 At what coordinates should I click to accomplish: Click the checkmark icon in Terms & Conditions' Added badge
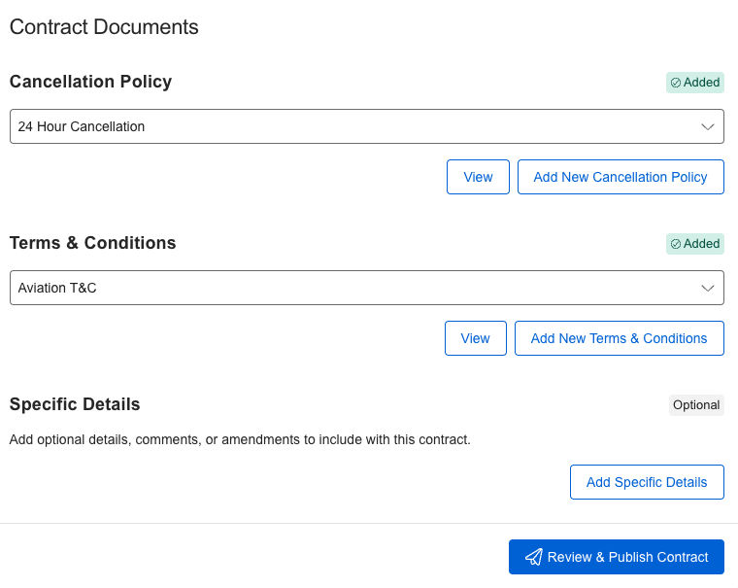(676, 244)
